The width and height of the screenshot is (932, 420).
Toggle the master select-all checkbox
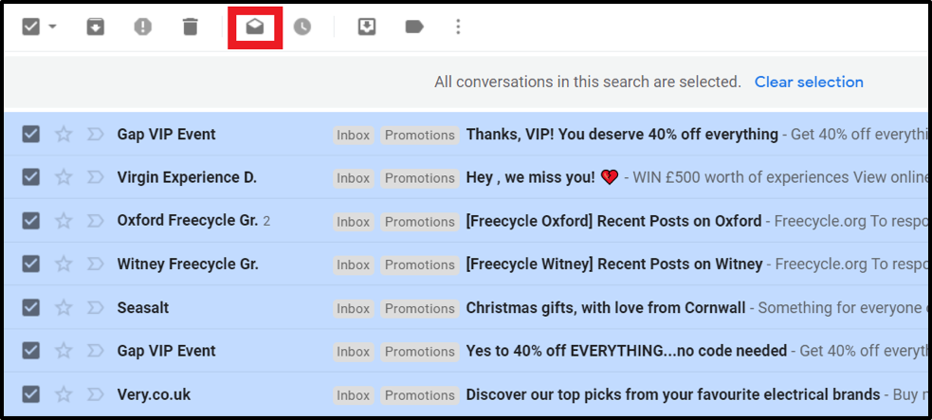pos(31,27)
